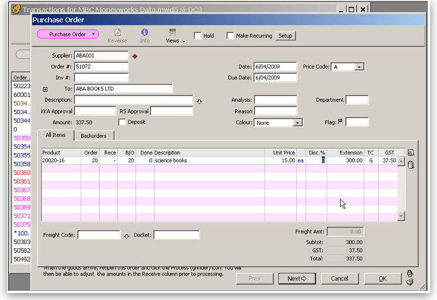Screen dimensions: 437x300
Task: Check the Deposit checkbox
Action: (122, 122)
